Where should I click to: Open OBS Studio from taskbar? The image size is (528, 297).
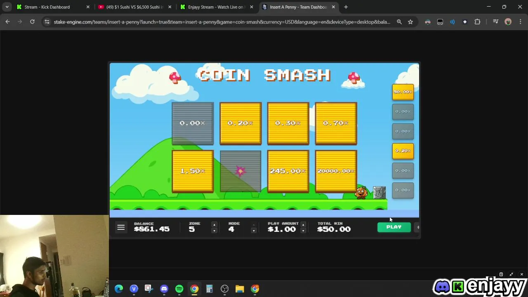(224, 289)
